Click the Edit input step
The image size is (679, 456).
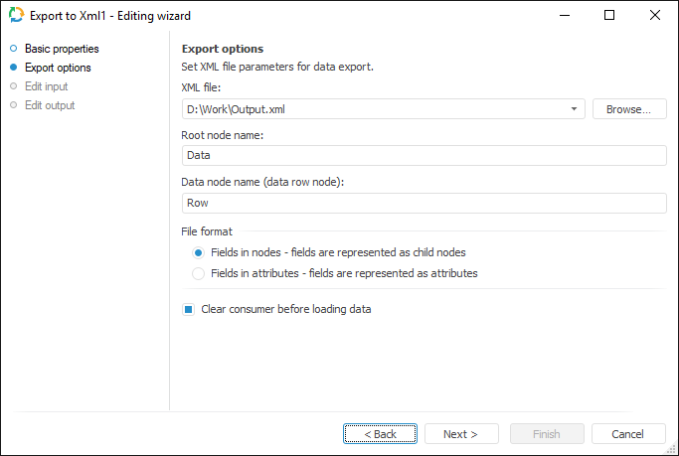click(46, 86)
